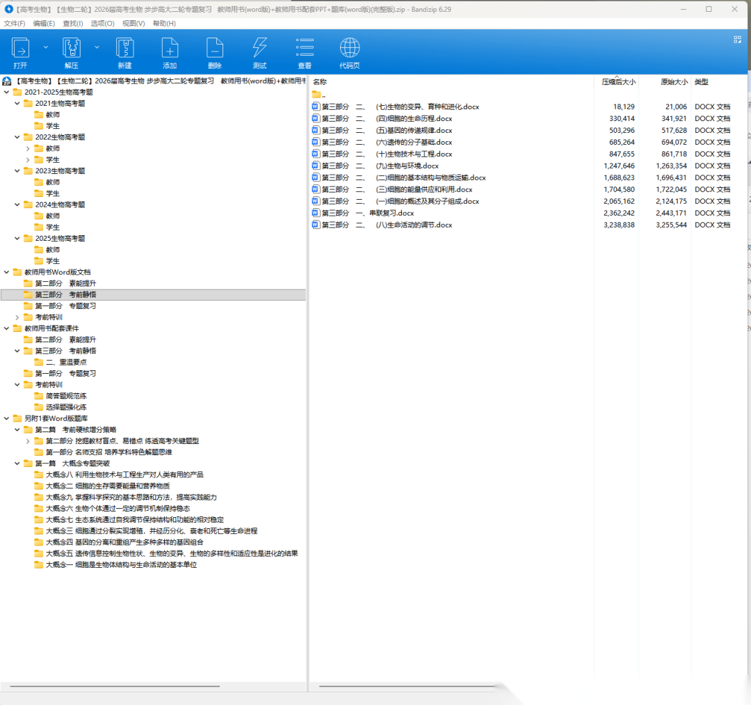
Task: Open the 选项(O) menu
Action: pos(102,23)
